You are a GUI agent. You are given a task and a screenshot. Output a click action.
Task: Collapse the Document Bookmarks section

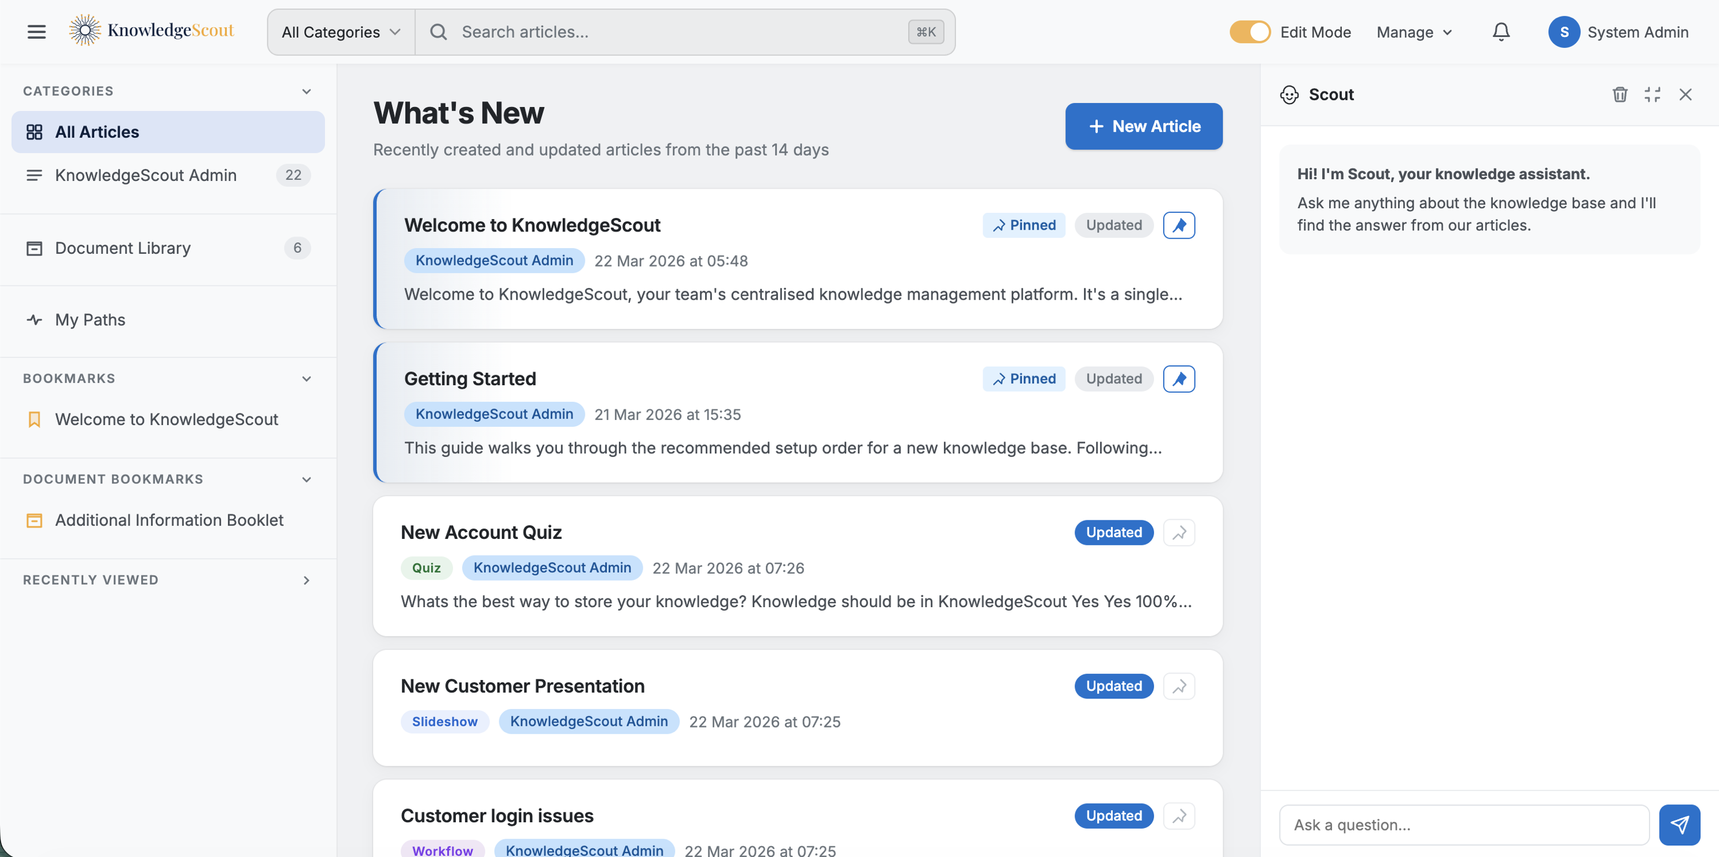[x=307, y=479]
